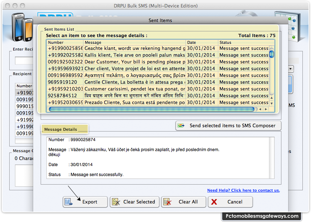Select the Greek Αγαπητέ πελάτη message row
This screenshot has height=222, width=311.
(x=158, y=75)
